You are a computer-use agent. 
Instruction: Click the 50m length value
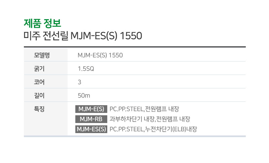click(84, 95)
